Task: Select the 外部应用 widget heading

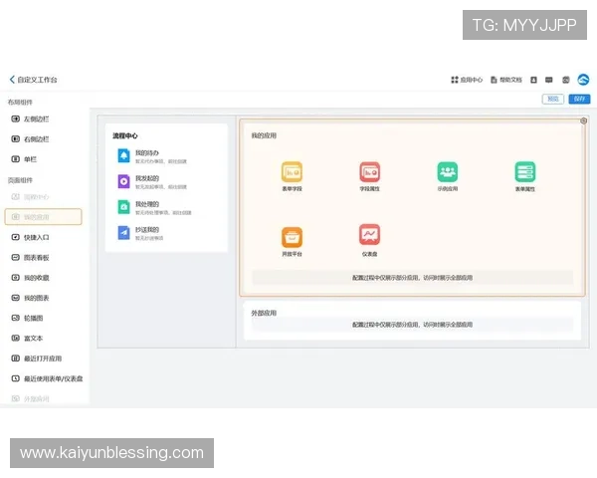Action: click(264, 313)
